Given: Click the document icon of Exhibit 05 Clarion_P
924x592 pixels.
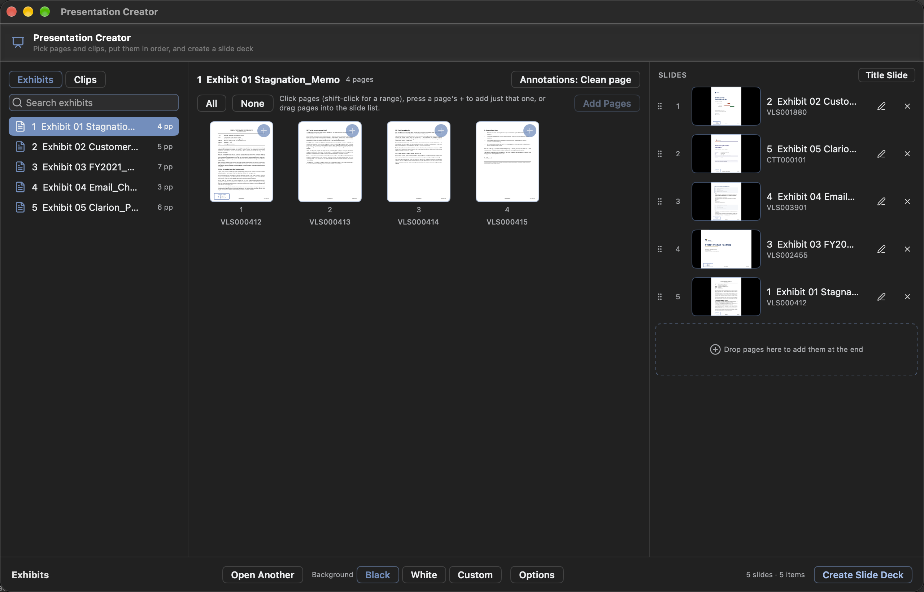Looking at the screenshot, I should [x=20, y=208].
